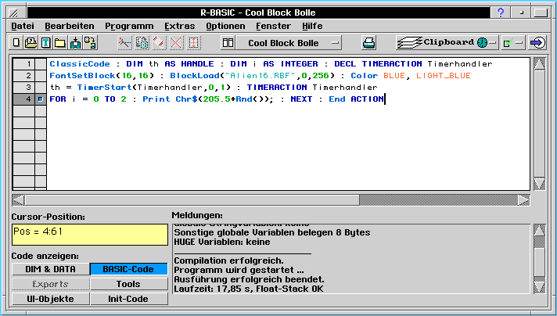Click the blue T text icon
The width and height of the screenshot is (557, 316).
pyautogui.click(x=46, y=42)
